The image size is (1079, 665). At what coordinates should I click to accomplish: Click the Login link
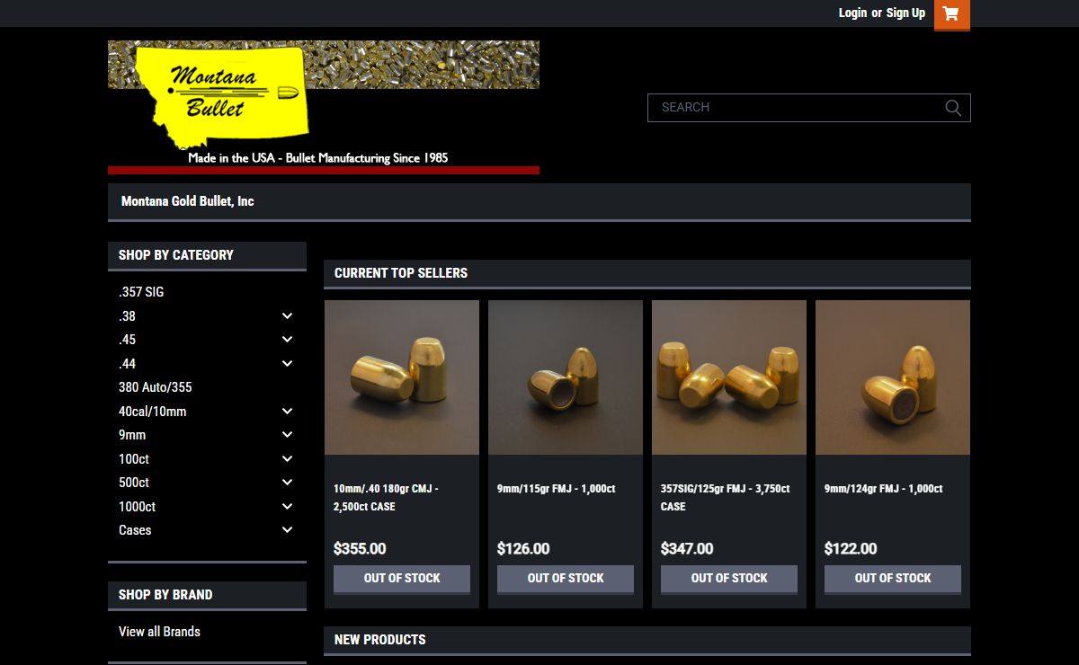click(x=852, y=13)
